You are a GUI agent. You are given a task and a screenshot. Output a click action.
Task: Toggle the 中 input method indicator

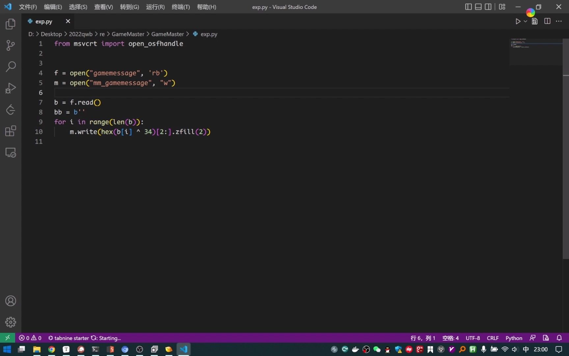(526, 349)
